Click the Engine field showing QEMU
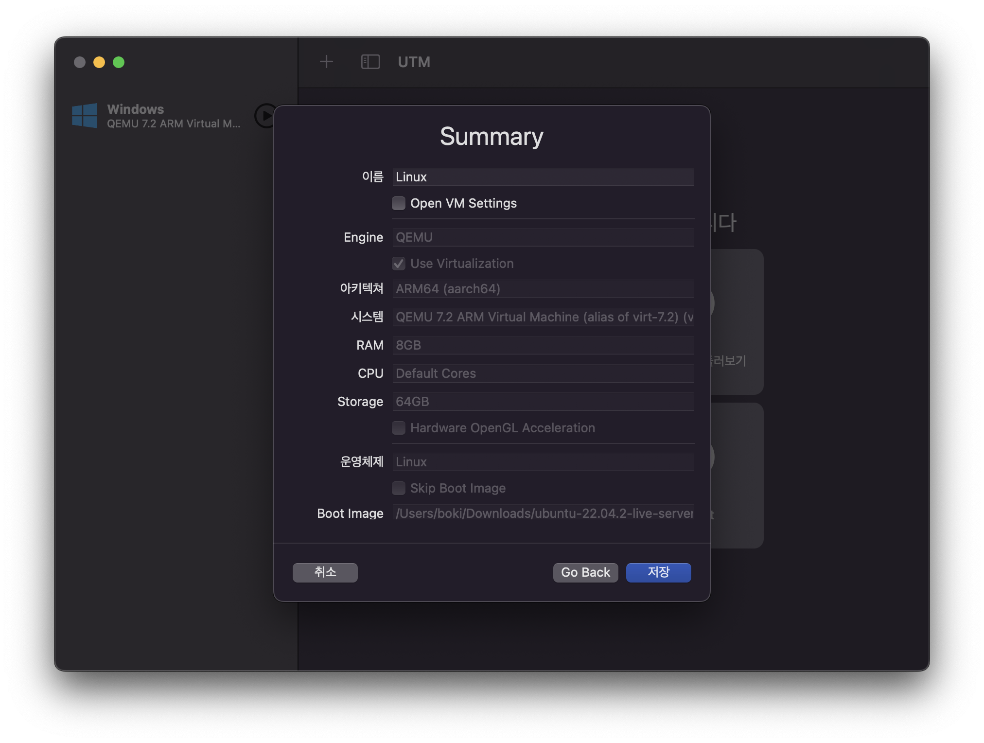 (x=543, y=237)
